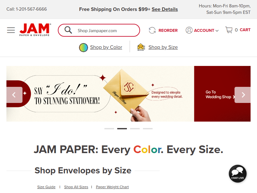Expand the Account dropdown chevron
Viewport: 257px width, 193px height.
coord(217,31)
